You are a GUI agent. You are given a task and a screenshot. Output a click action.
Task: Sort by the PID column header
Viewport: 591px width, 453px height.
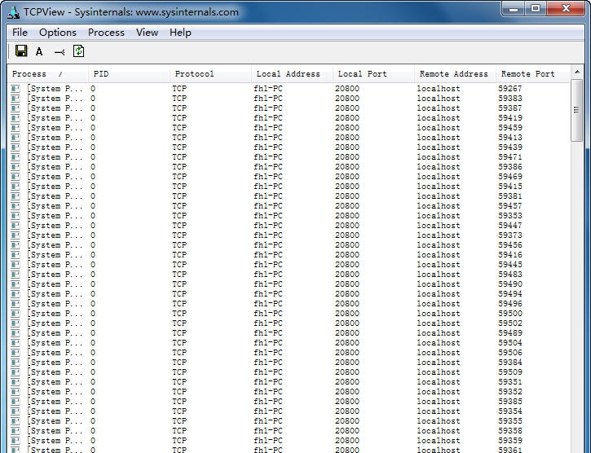[129, 74]
